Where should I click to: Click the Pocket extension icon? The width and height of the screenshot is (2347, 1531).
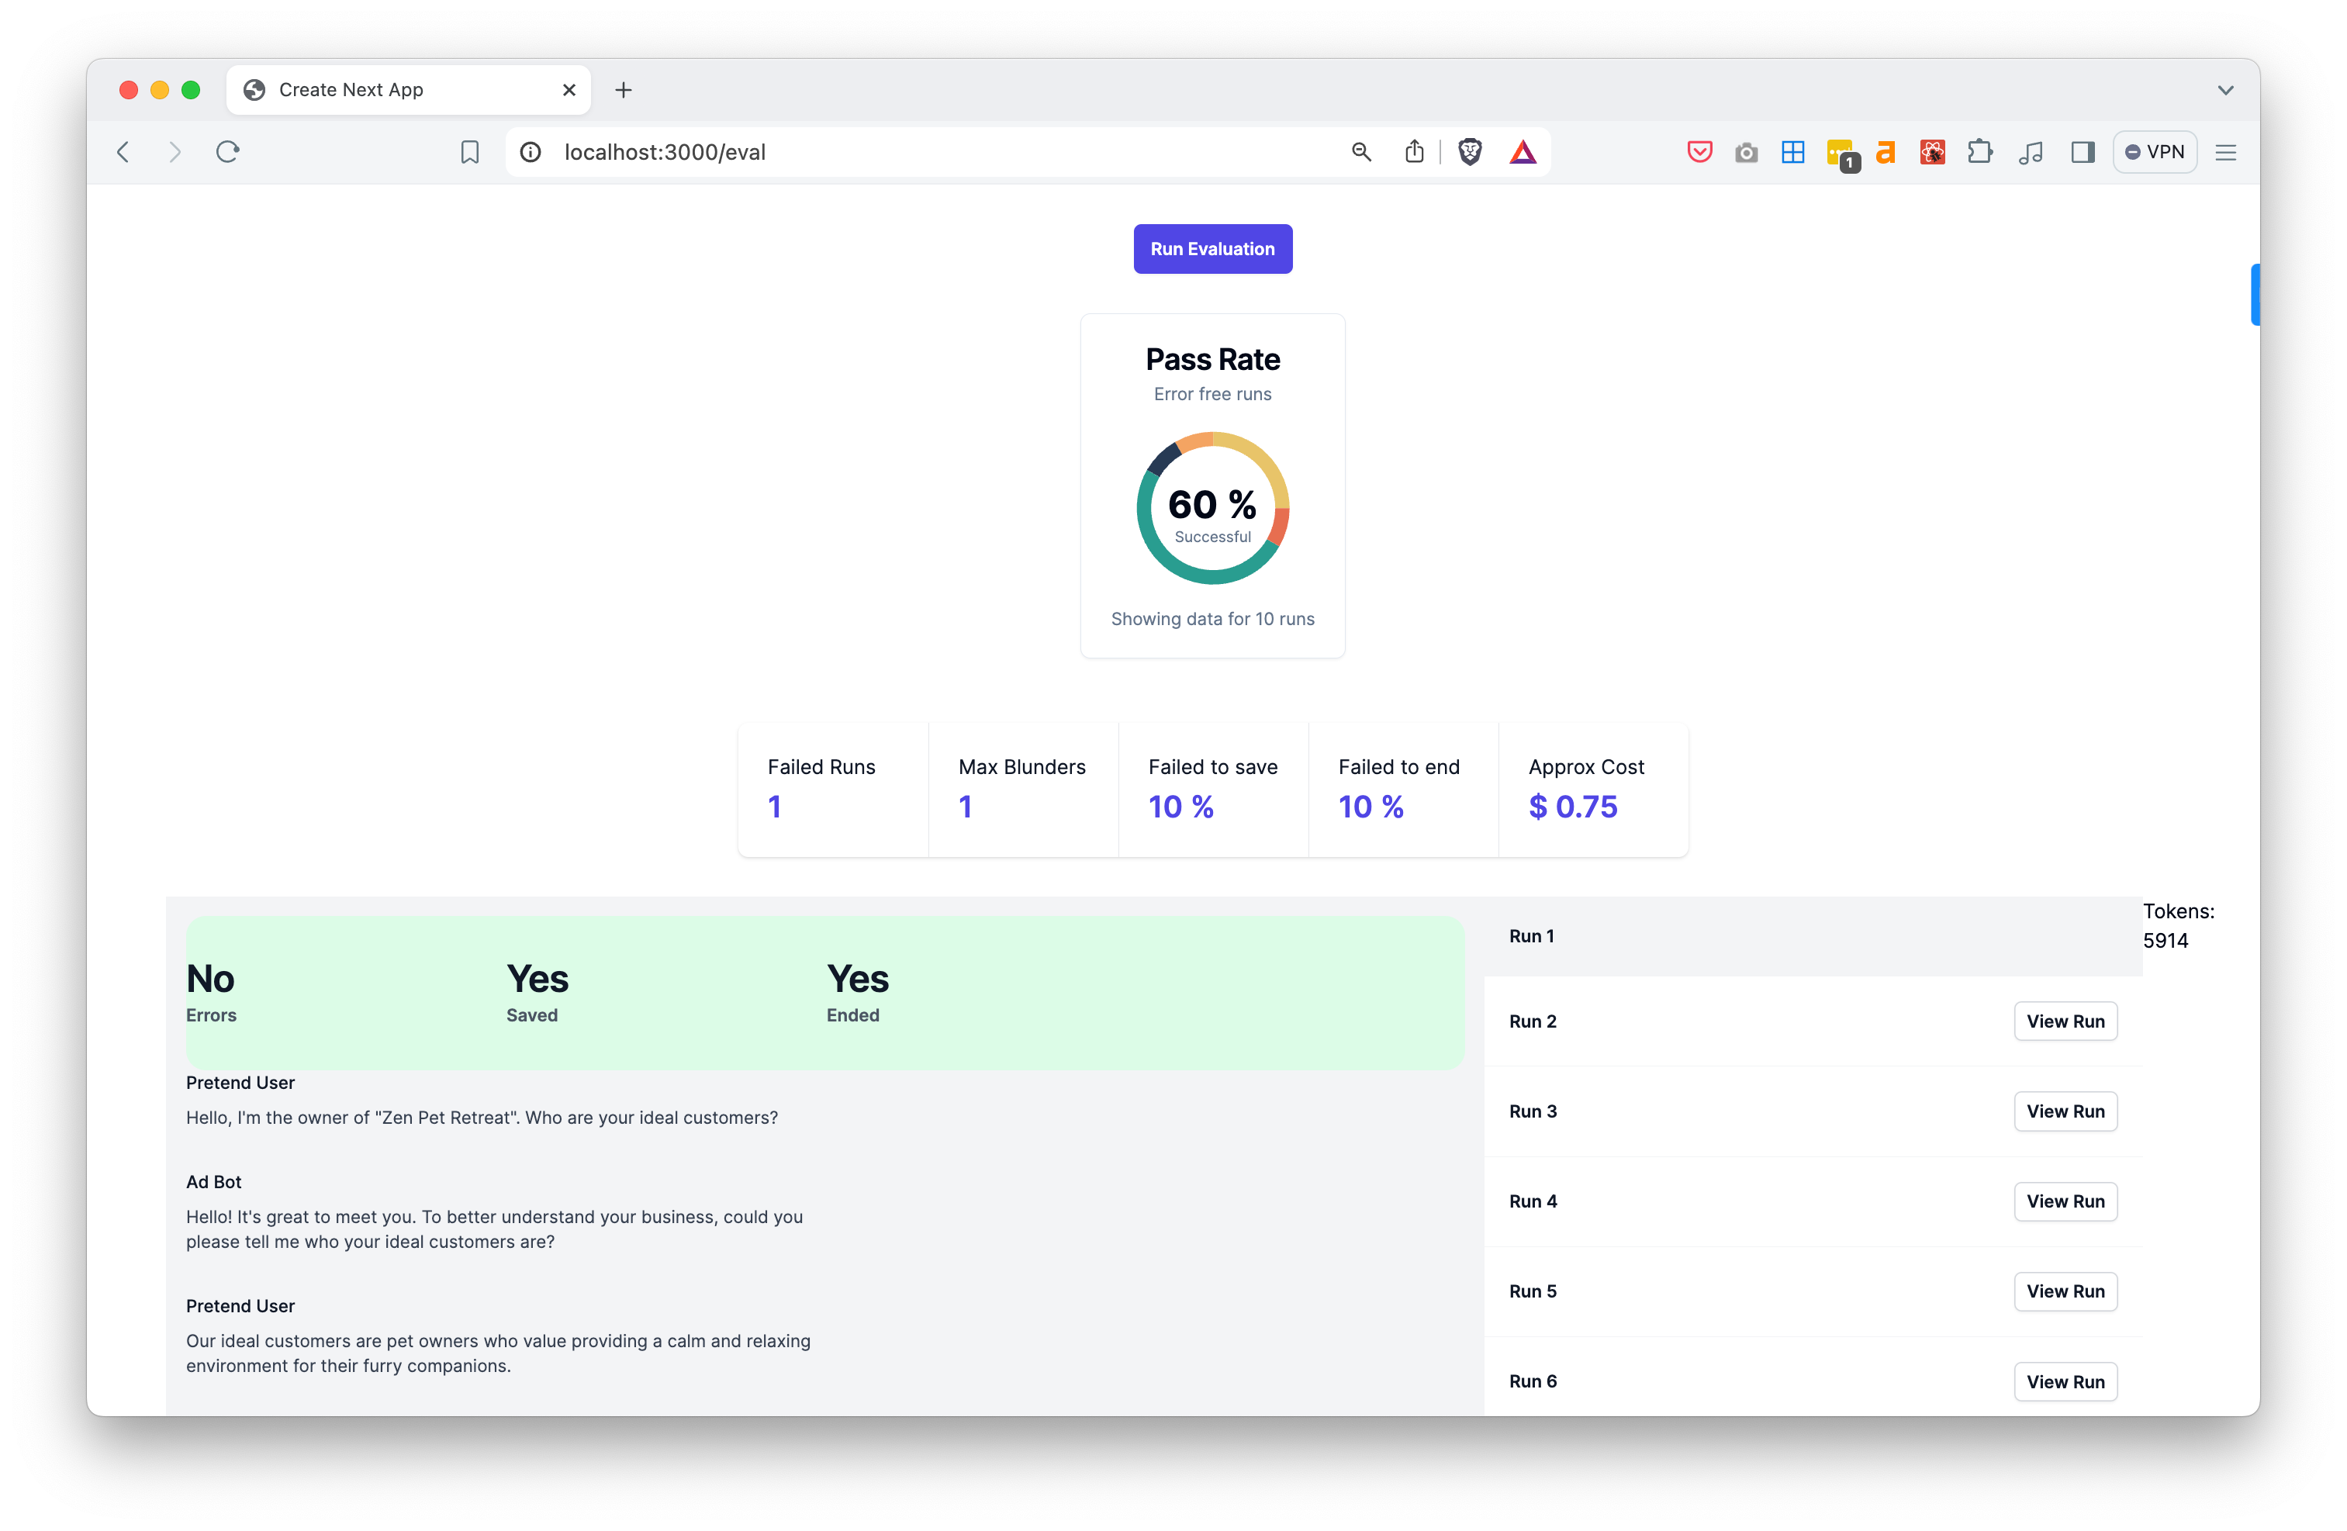tap(1699, 152)
